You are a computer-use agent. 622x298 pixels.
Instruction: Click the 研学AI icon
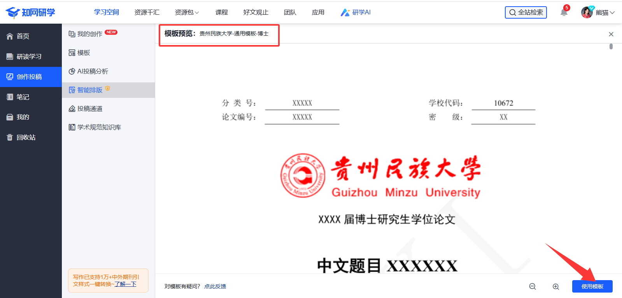click(345, 12)
